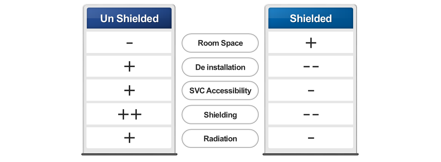Click minus sign in Shielded SVC Accessibility row
The image size is (441, 162).
(x=311, y=91)
